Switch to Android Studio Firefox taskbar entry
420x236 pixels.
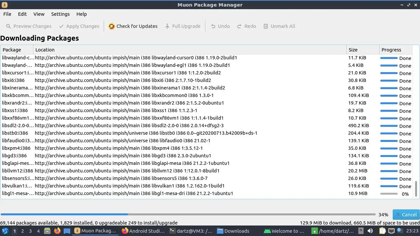tap(143, 231)
